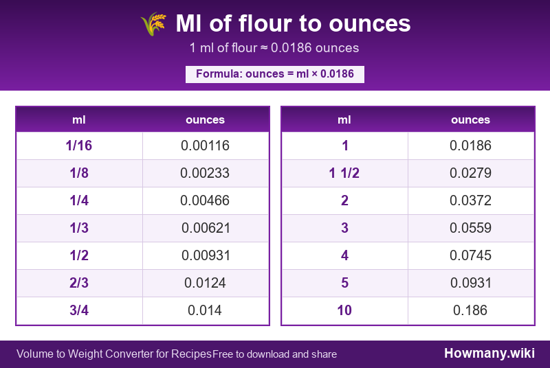
Task: Select the 3/4 ml cell
Action: 79,310
